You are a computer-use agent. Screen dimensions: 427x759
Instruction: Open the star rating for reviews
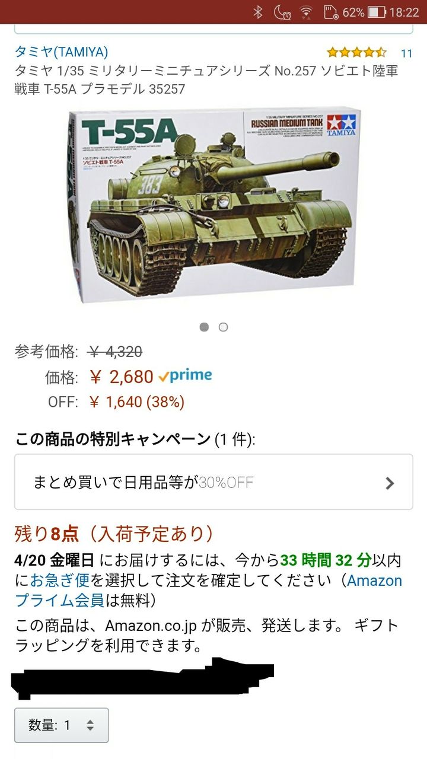[356, 52]
